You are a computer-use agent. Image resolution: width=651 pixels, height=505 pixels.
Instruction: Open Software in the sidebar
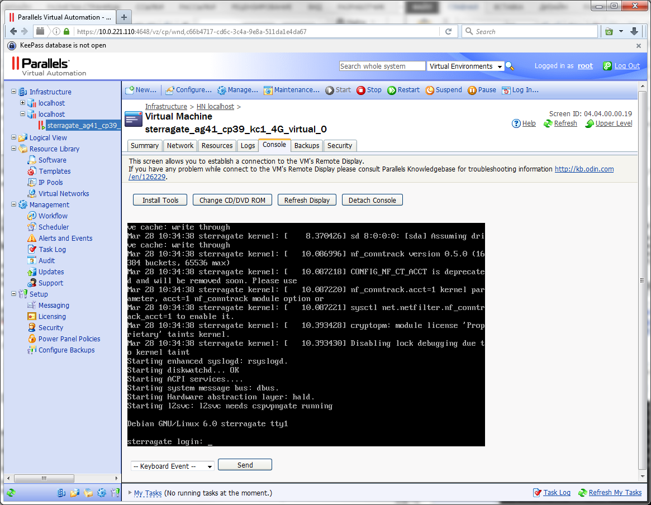click(53, 160)
